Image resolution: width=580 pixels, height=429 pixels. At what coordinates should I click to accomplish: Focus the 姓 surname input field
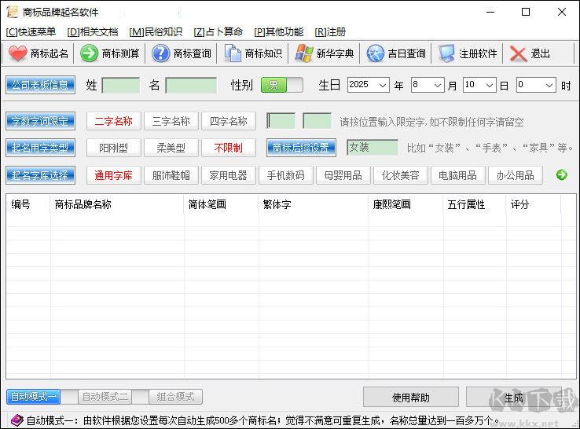(x=120, y=85)
